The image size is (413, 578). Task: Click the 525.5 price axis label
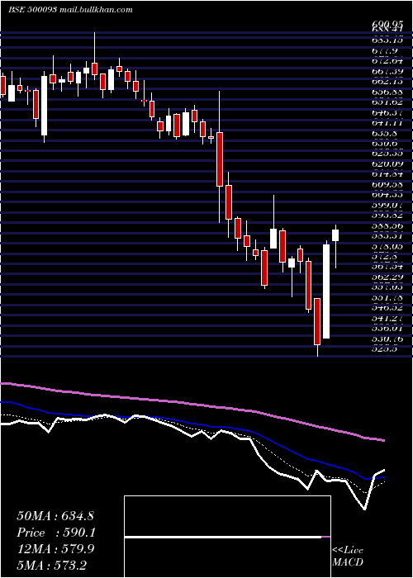pyautogui.click(x=384, y=349)
